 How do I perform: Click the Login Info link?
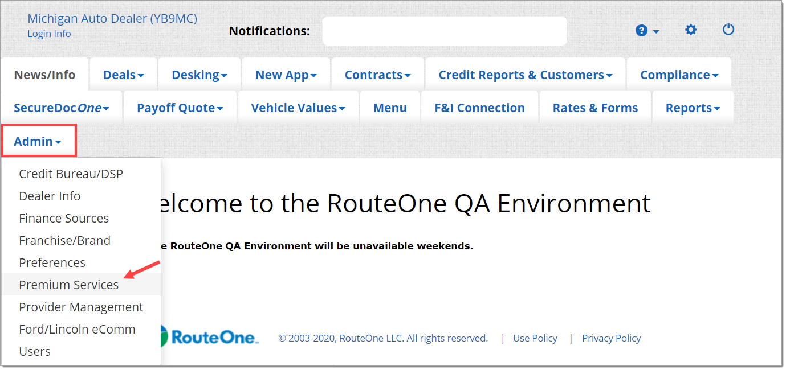pyautogui.click(x=49, y=34)
